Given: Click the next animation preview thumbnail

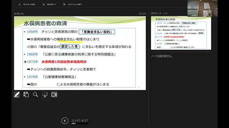Looking at the screenshot, I should [181, 33].
